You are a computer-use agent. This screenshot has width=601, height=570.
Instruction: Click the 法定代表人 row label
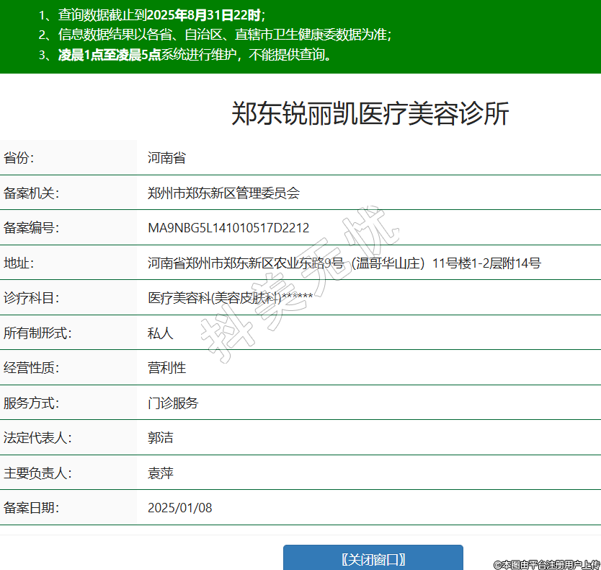point(37,438)
